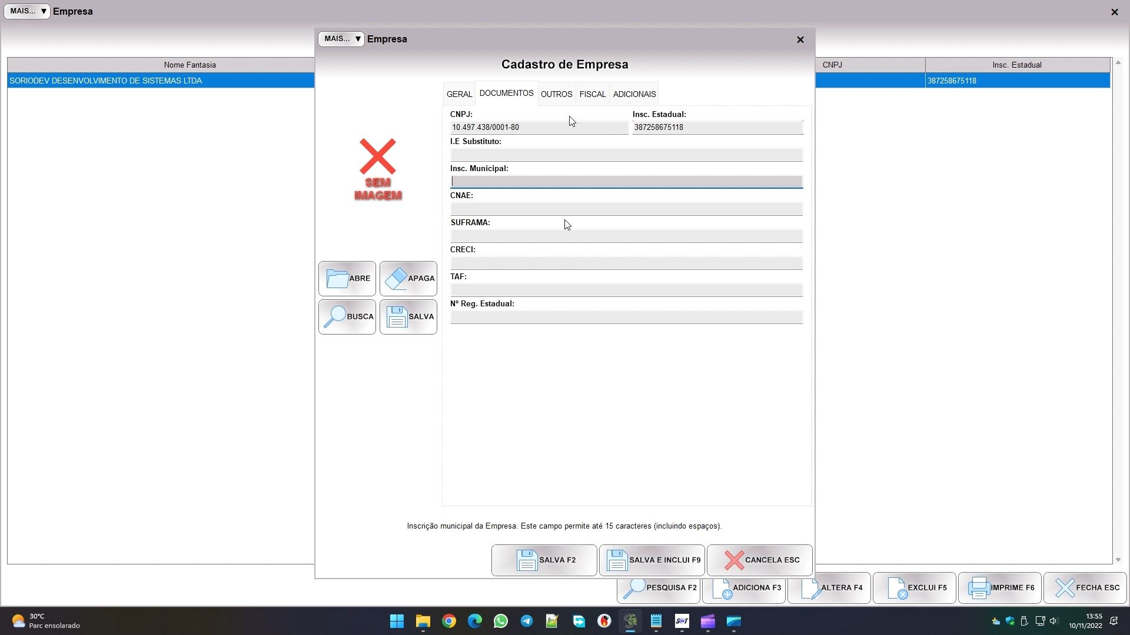Select the ADICIONAIS tab
The image size is (1130, 635).
[x=634, y=94]
